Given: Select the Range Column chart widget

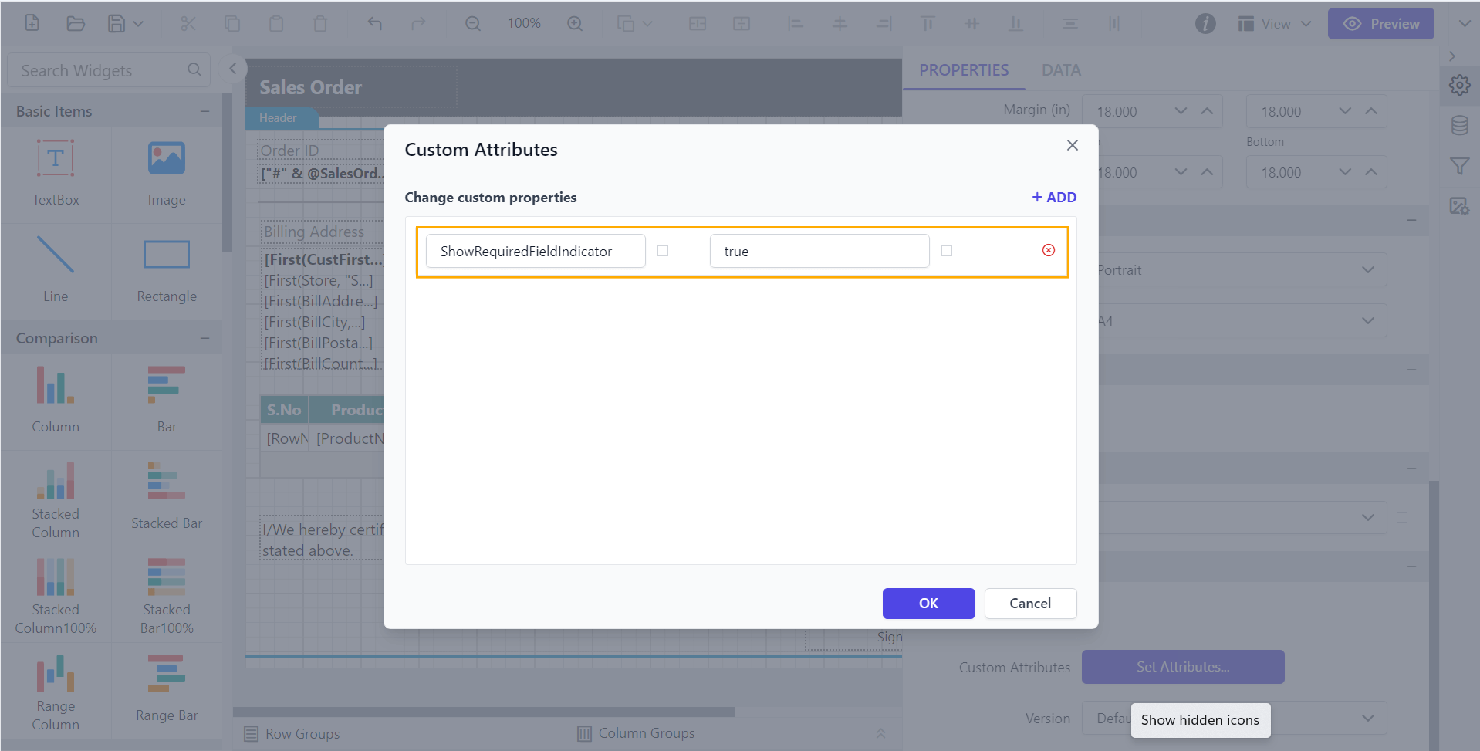Looking at the screenshot, I should 55,687.
